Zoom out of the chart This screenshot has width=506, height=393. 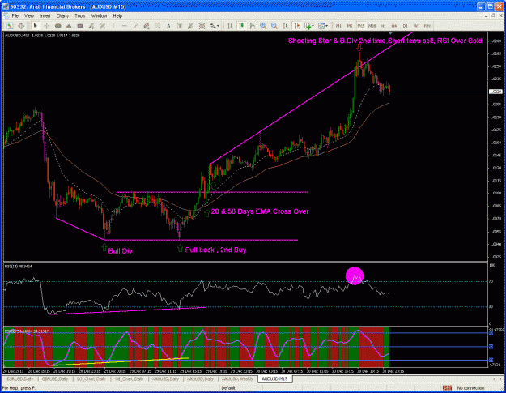point(274,26)
